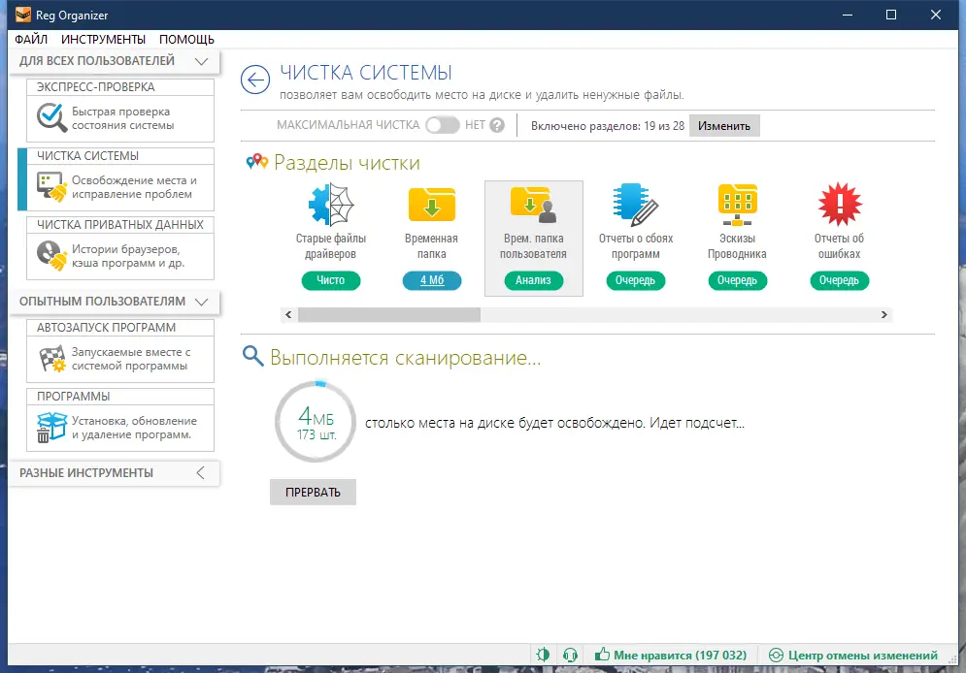The height and width of the screenshot is (673, 966).
Task: Click the map pins icon near Разделы чистки
Action: (x=257, y=162)
